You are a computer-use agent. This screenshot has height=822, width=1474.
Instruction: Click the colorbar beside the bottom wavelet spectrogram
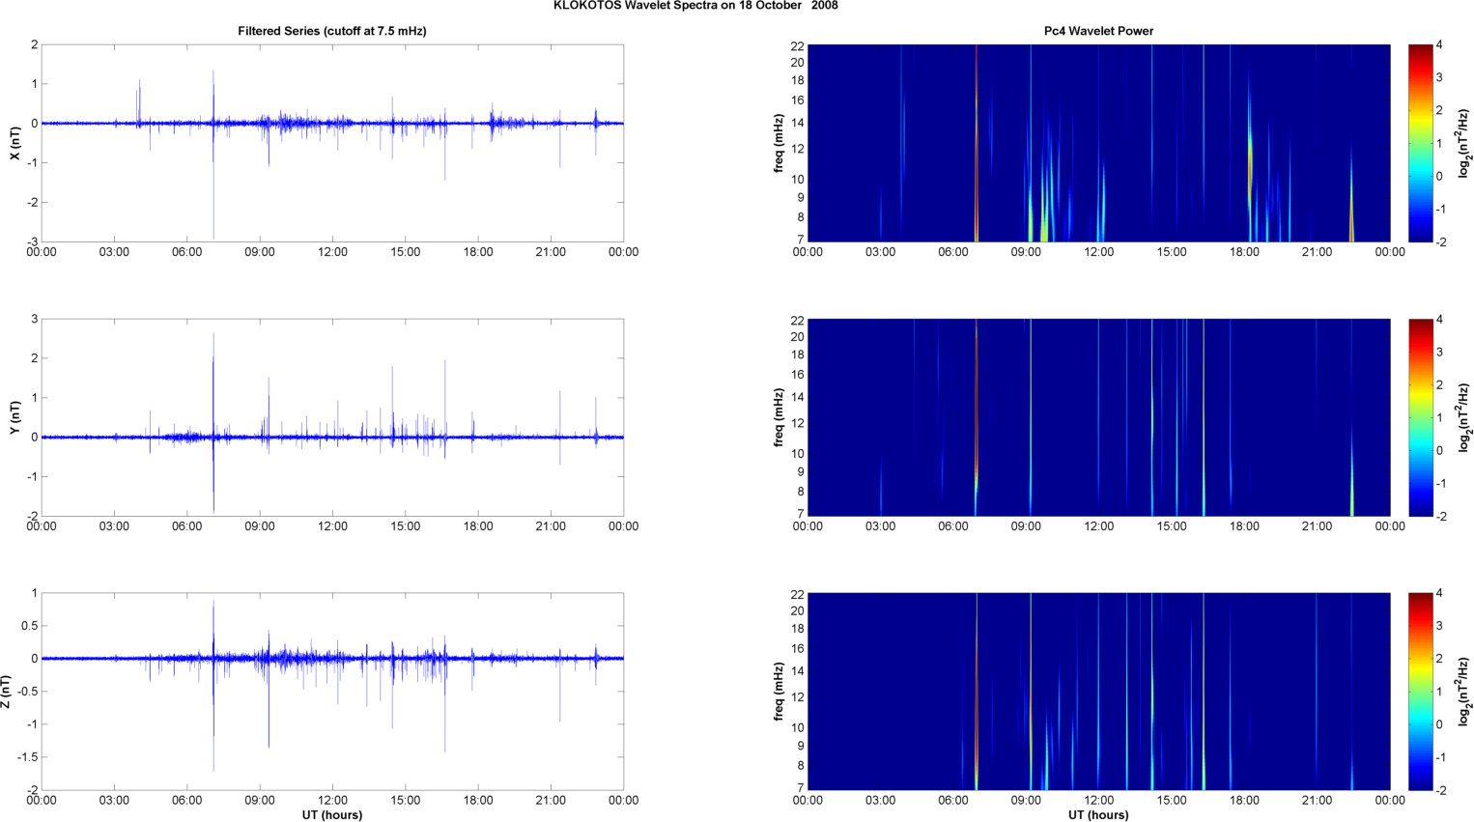[1420, 692]
